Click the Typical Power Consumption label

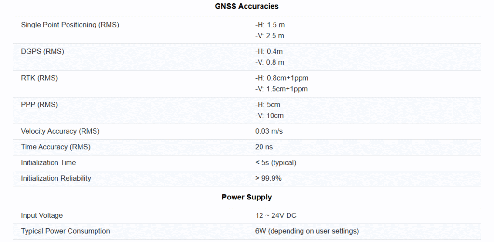point(65,231)
